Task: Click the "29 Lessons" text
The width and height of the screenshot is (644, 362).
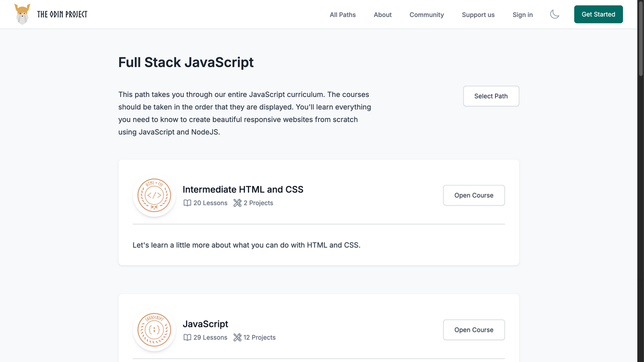Action: point(210,338)
